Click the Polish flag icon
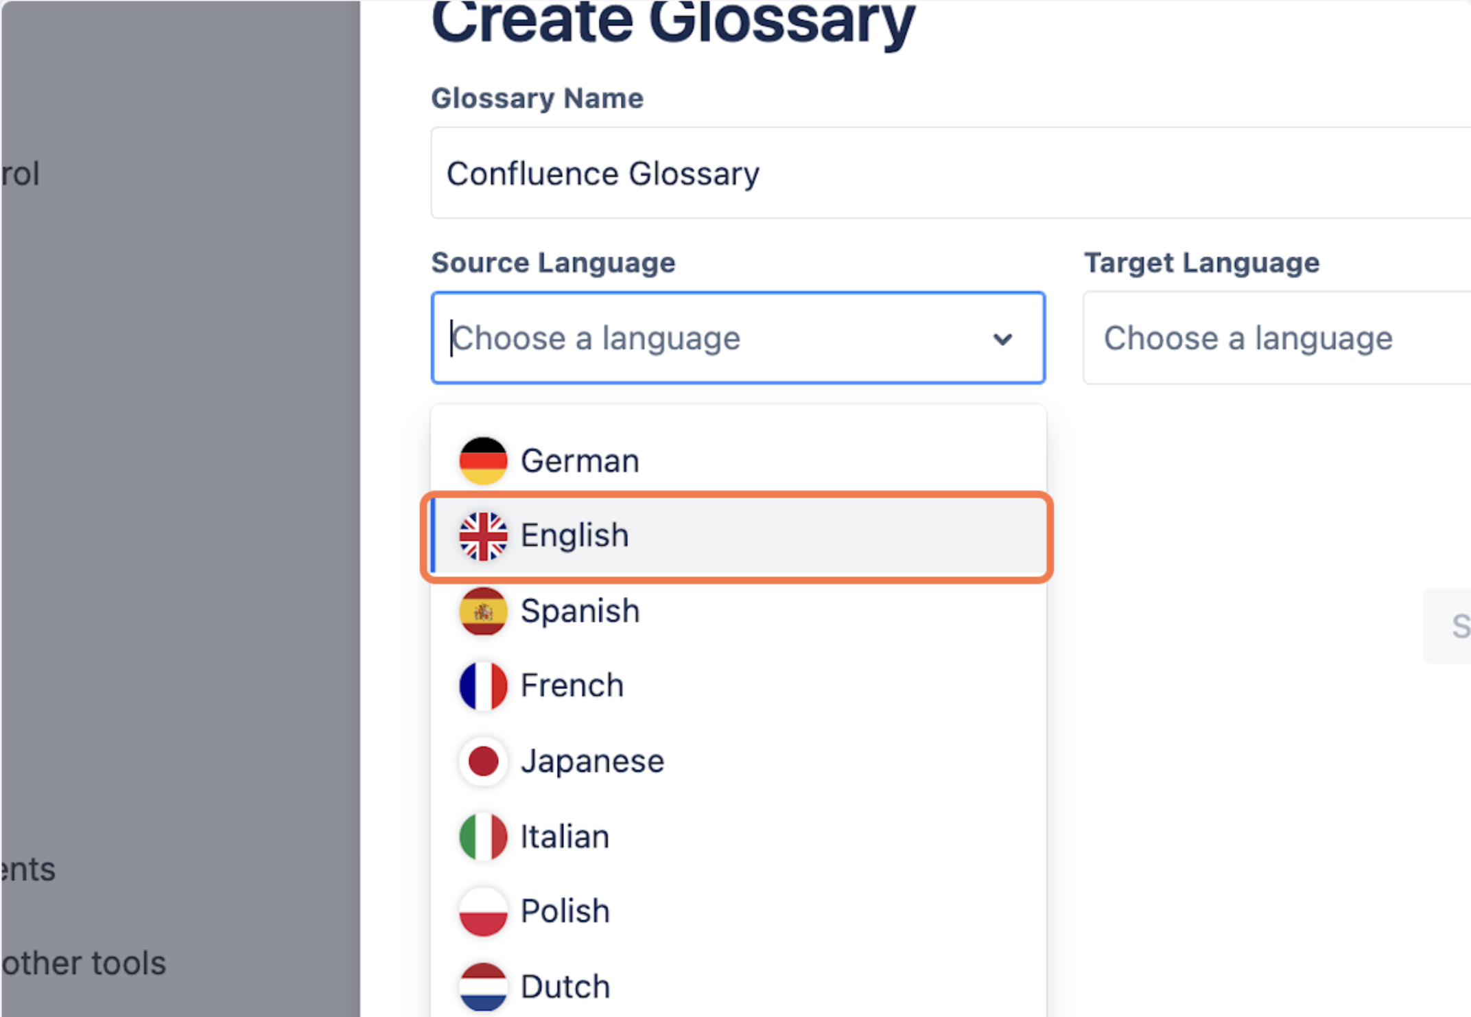 tap(483, 911)
